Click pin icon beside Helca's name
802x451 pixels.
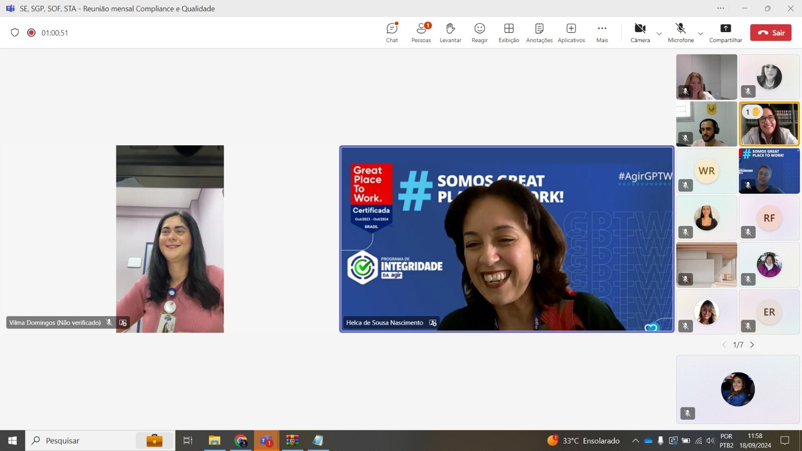pos(433,323)
